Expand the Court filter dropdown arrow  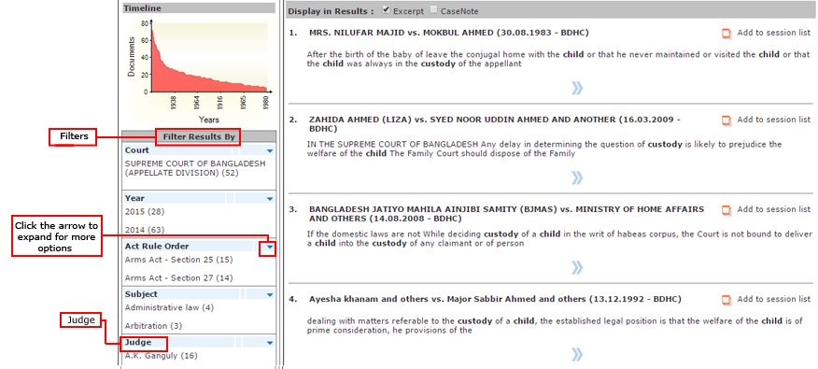(270, 150)
